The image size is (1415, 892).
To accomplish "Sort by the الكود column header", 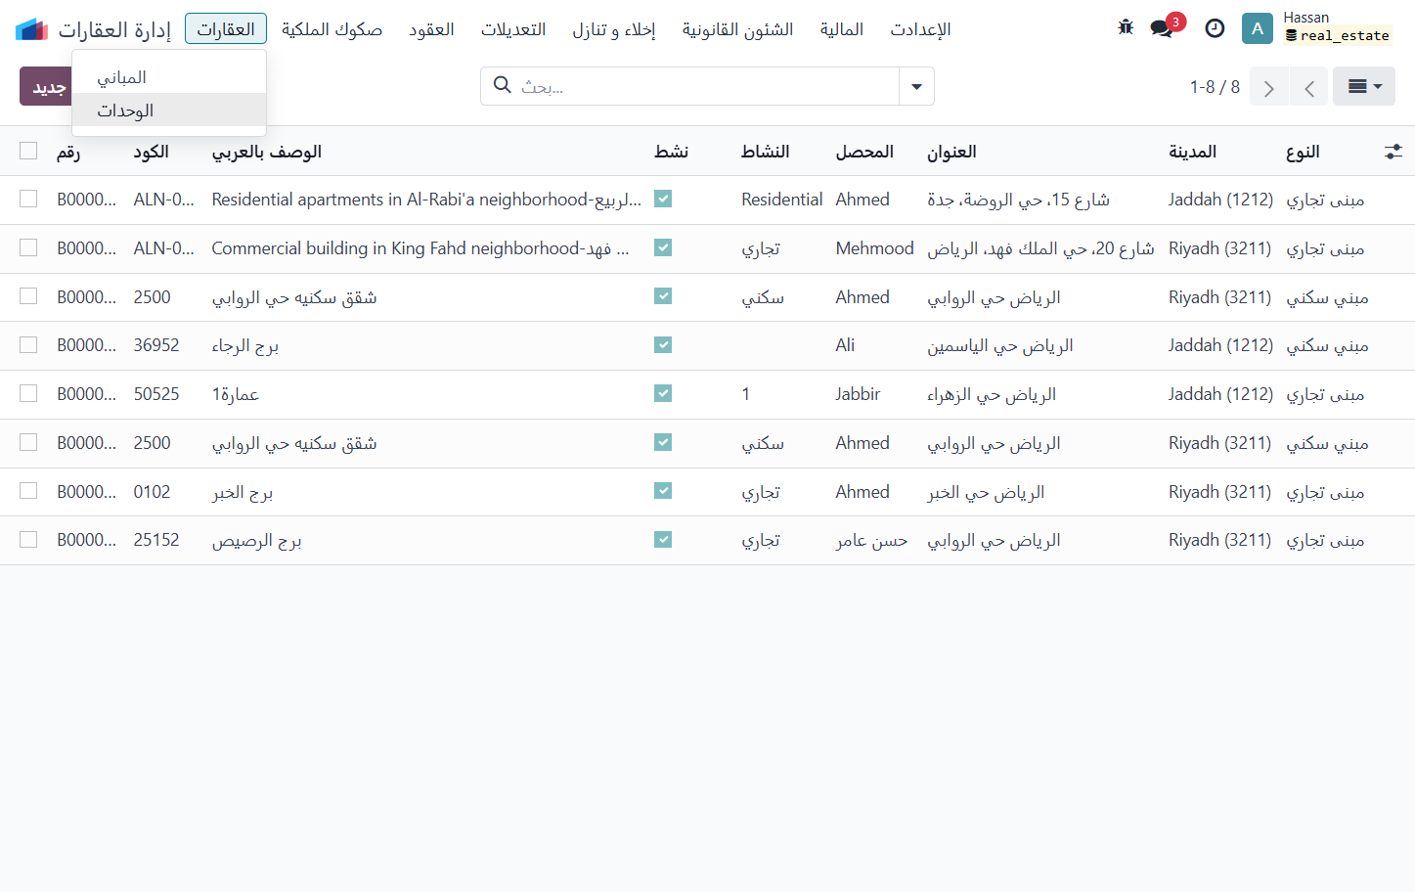I will coord(151,152).
